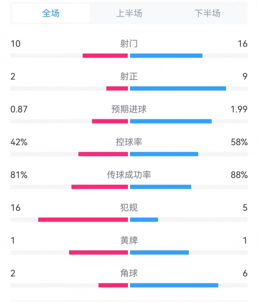The width and height of the screenshot is (258, 302).
Task: Click the 射门 shots label
Action: click(129, 43)
